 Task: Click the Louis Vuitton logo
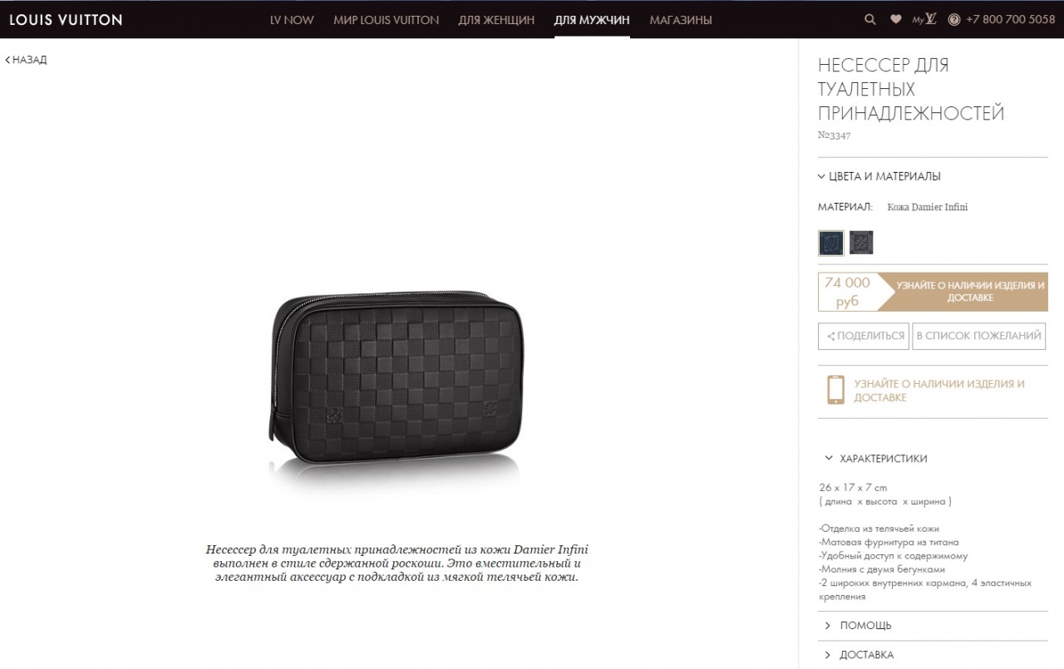(x=66, y=19)
